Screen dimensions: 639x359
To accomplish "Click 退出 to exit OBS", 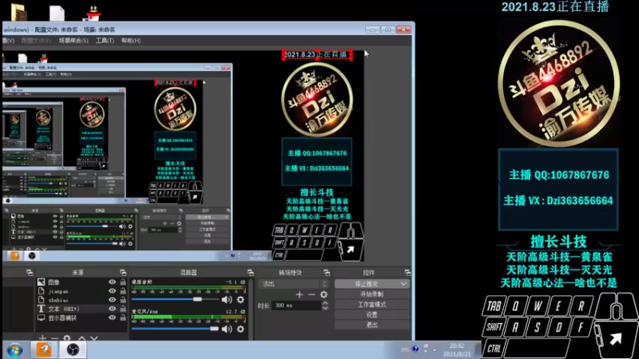I will click(372, 325).
